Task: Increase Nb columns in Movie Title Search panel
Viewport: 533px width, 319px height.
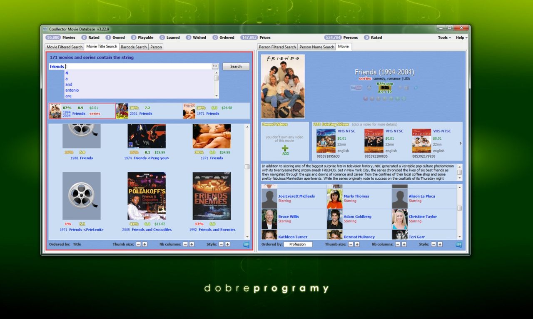Action: tap(192, 244)
